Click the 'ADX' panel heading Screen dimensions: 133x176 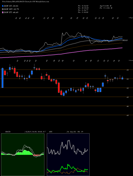coord(51,132)
